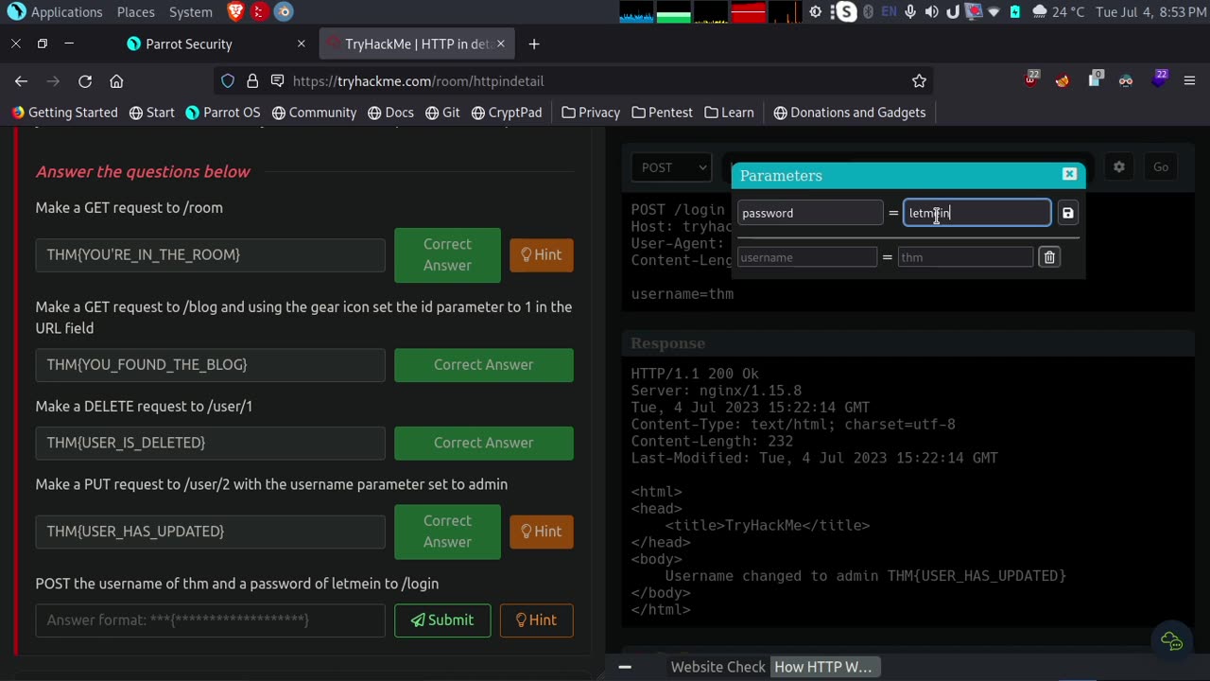
Task: Open the power manager brightness tray icon
Action: 815,12
